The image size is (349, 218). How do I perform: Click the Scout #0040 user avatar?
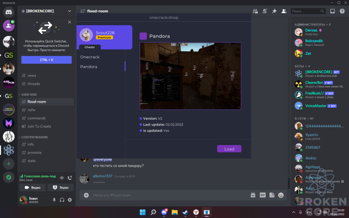(23, 200)
